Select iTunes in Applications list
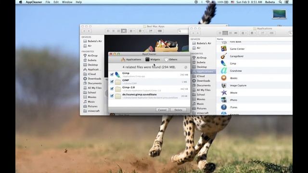Screen dimensions: 308x173 [254, 107]
